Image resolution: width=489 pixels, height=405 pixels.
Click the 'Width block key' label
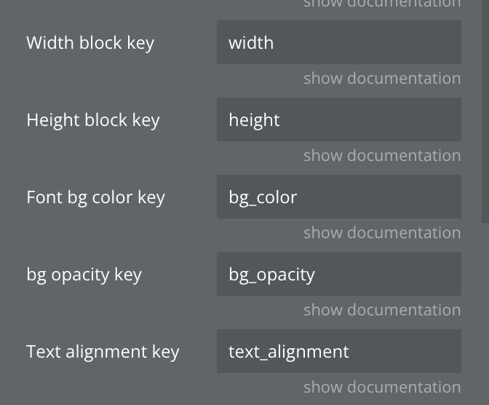tap(90, 42)
